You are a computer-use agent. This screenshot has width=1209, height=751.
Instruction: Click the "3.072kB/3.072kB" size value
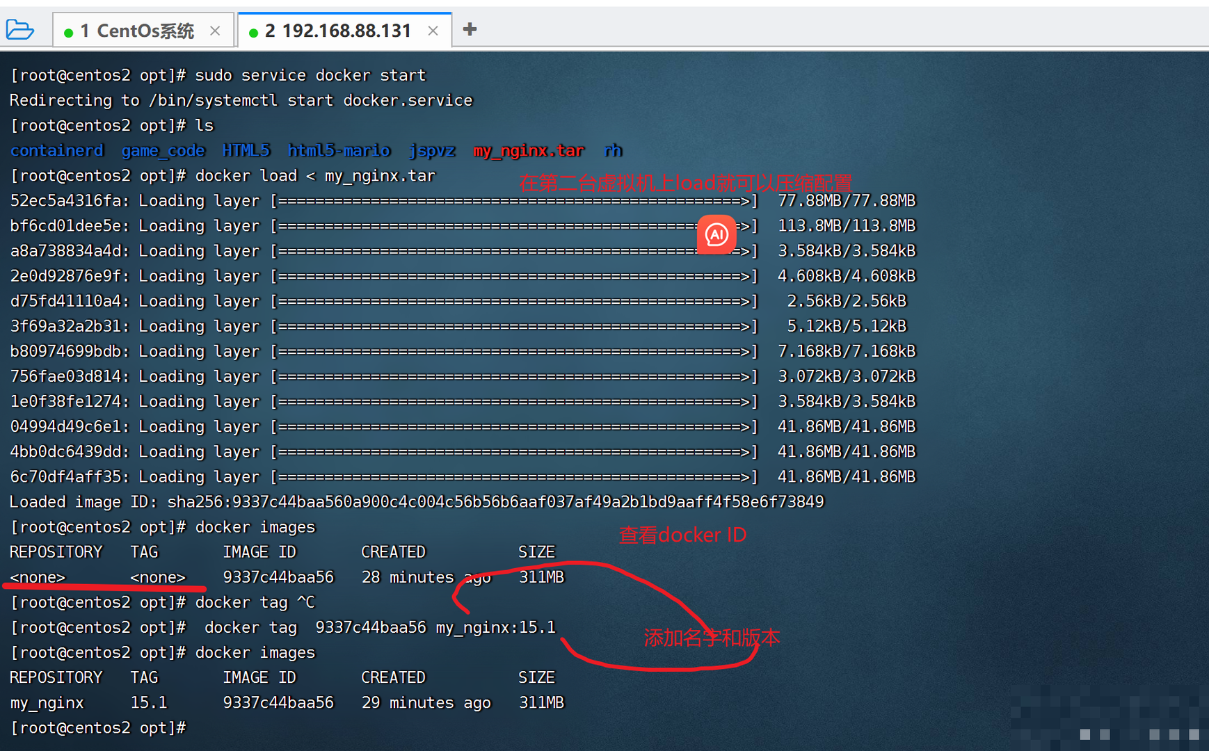(x=847, y=375)
